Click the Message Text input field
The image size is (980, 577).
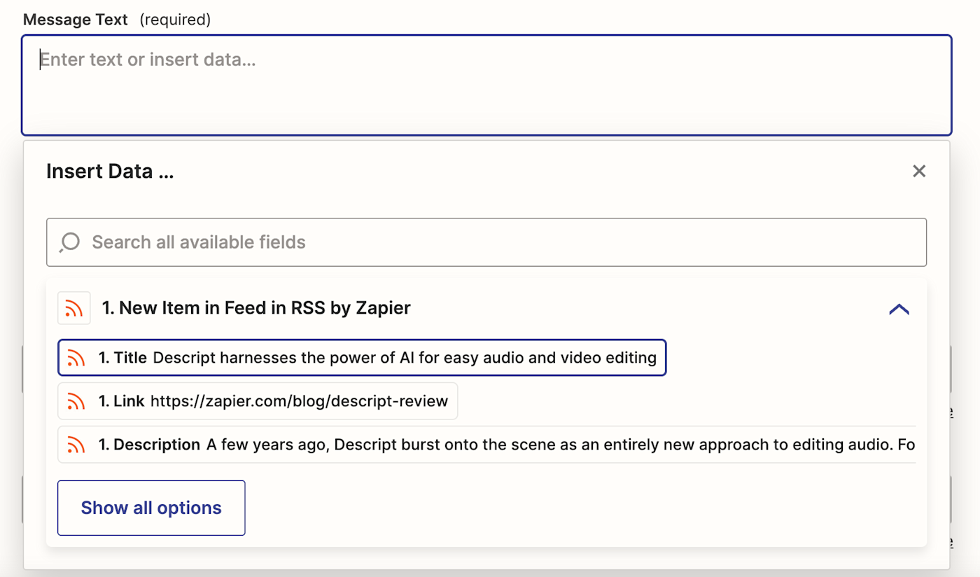[486, 85]
